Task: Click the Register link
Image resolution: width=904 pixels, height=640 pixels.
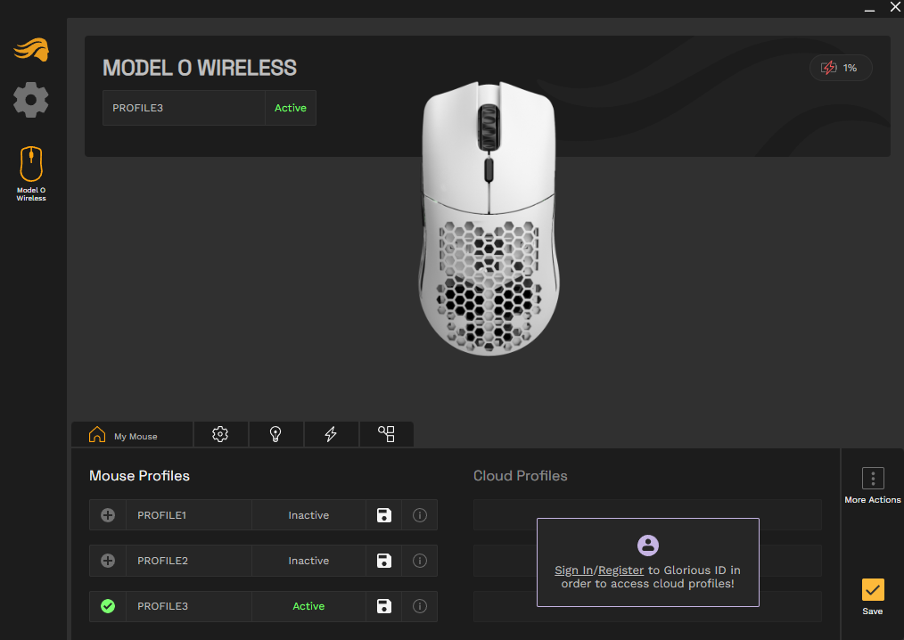Action: pyautogui.click(x=620, y=570)
